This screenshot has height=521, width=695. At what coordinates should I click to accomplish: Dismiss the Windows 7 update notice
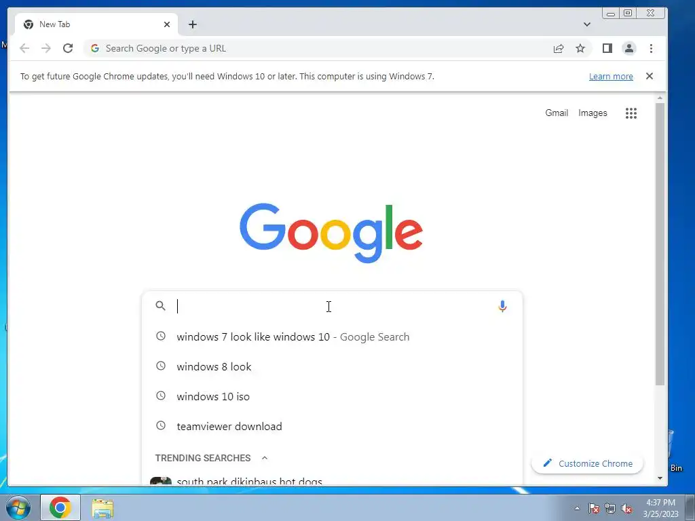coord(650,76)
